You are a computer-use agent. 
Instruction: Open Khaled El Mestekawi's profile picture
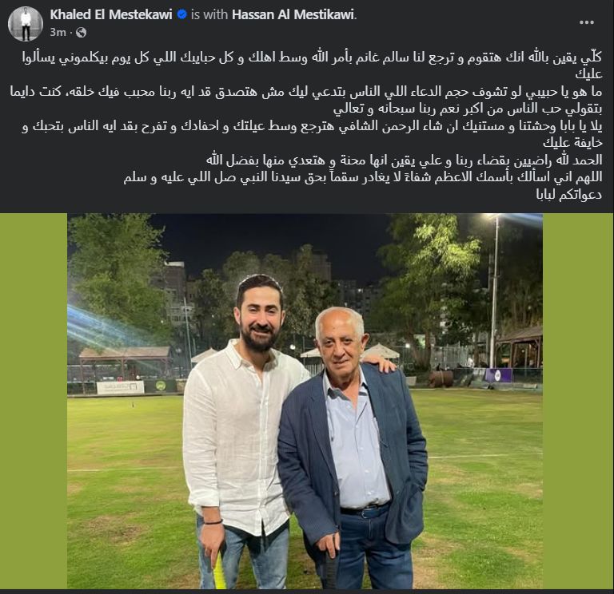(x=26, y=24)
